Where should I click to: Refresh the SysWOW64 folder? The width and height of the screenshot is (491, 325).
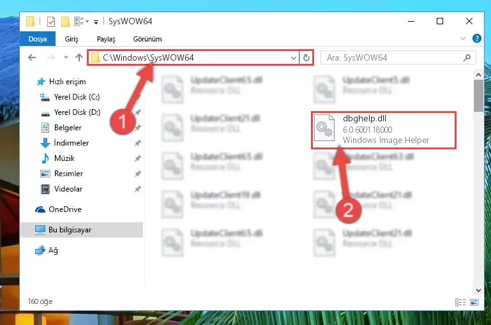pyautogui.click(x=306, y=57)
